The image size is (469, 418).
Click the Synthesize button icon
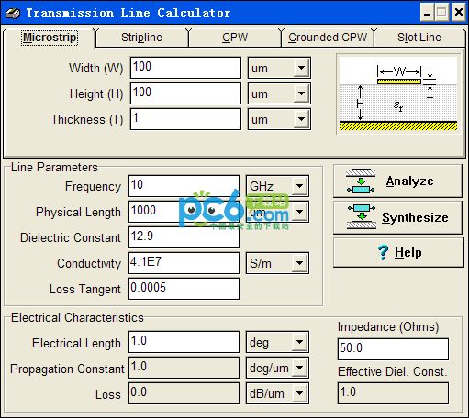click(x=362, y=217)
